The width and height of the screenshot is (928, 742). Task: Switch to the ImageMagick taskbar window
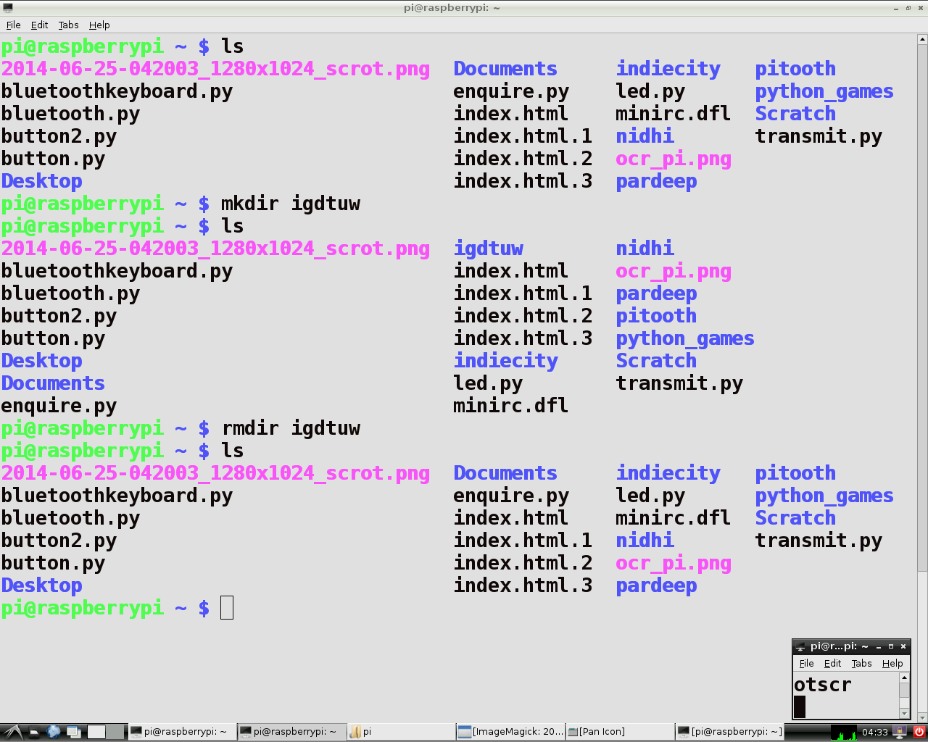coord(510,732)
